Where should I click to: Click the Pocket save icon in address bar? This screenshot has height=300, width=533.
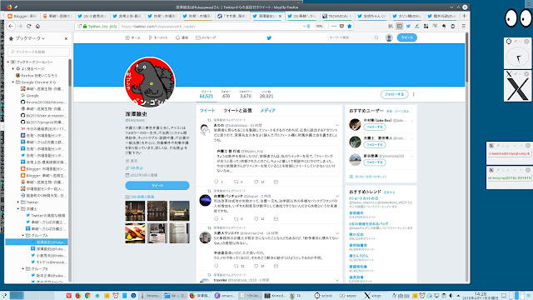(x=341, y=26)
